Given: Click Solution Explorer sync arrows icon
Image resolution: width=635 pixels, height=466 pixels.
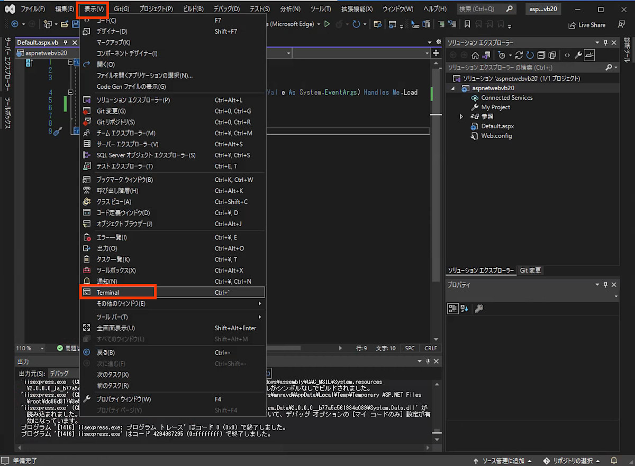Looking at the screenshot, I should tap(519, 55).
